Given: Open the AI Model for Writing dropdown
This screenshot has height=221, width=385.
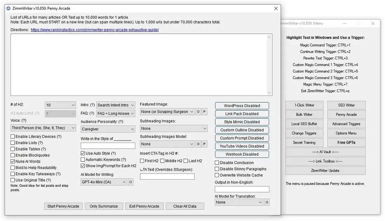Looking at the screenshot, I should point(103,182).
